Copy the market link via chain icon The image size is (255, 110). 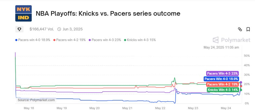coord(240,29)
